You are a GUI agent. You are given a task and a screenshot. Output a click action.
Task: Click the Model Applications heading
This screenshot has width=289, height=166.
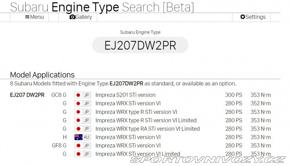point(42,75)
